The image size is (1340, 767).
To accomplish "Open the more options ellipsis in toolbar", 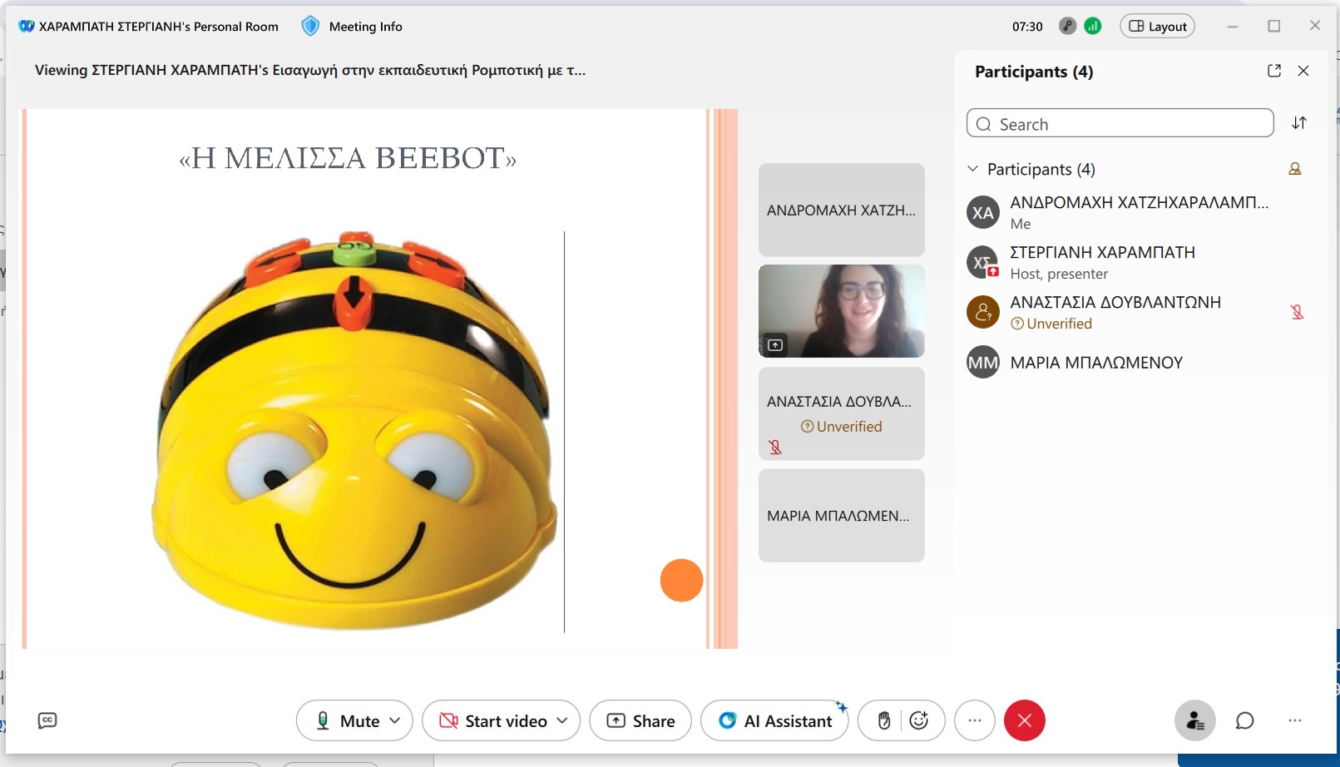I will coord(975,720).
